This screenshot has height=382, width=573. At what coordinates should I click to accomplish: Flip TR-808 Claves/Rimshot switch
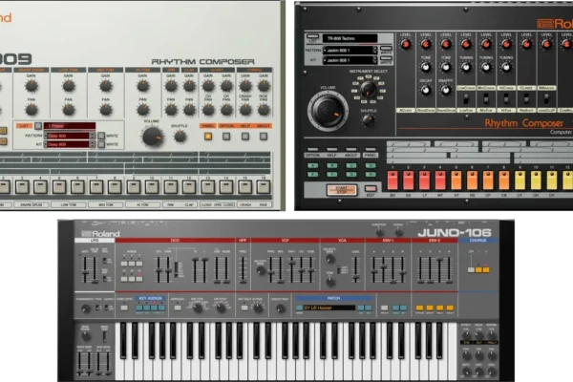tap(526, 98)
